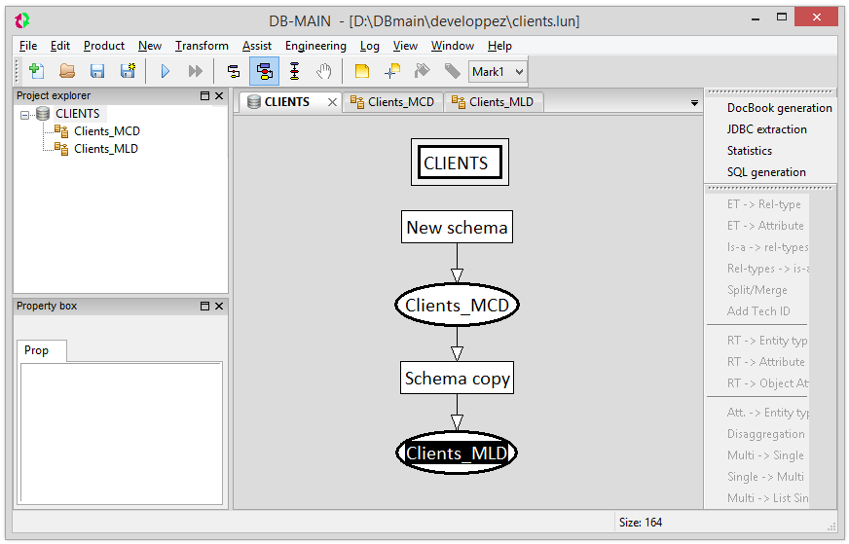Click DocBook generation in the side panel
Viewport: 849px width, 544px height.
[x=779, y=108]
